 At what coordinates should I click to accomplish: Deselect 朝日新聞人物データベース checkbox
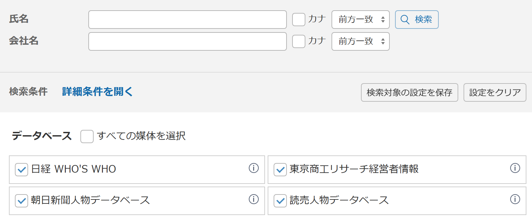(x=22, y=201)
